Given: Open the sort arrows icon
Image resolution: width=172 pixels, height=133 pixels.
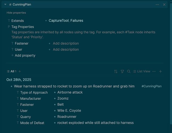Looking at the screenshot, I should coord(116,71).
